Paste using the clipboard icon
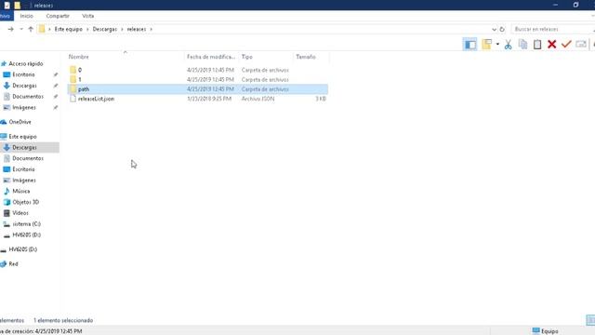The height and width of the screenshot is (335, 595). [x=537, y=45]
